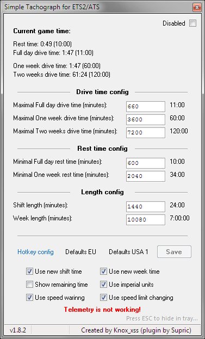Click the Maximal One week drive time field
This screenshot has width=205, height=339.
pyautogui.click(x=146, y=120)
